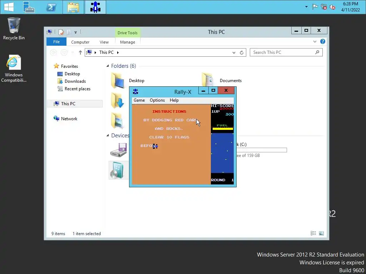Switch to Details view in status bar
The image size is (366, 274).
[x=313, y=233]
